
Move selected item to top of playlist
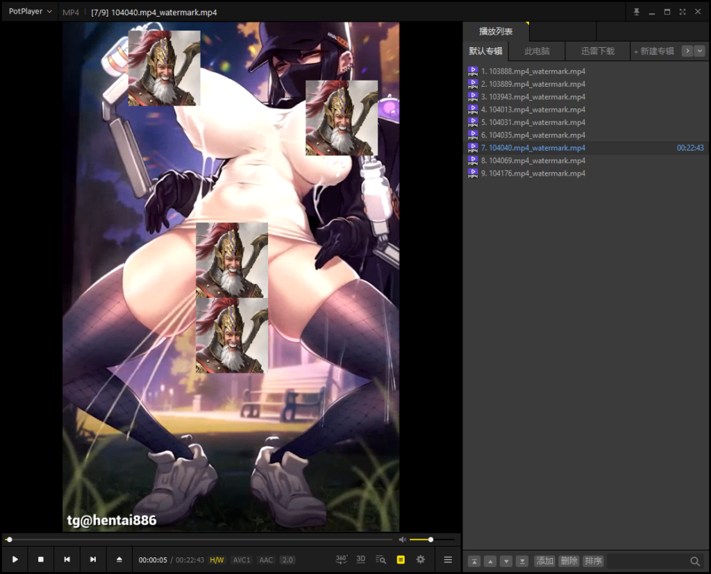474,562
